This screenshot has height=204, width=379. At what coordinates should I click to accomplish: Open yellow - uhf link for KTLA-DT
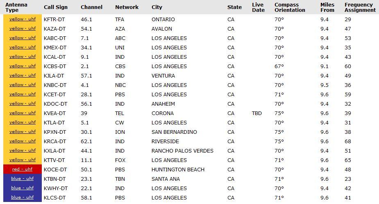23,122
